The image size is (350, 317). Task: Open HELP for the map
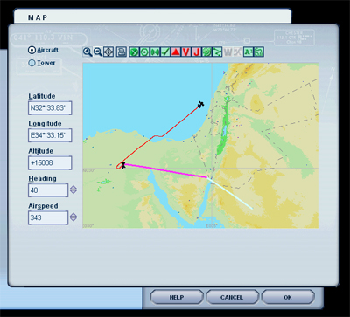[x=177, y=297]
